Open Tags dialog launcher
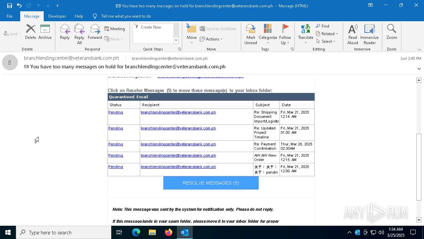The width and height of the screenshot is (424, 239). (292, 49)
